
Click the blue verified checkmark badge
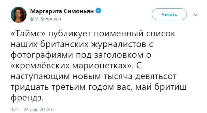(x=98, y=11)
